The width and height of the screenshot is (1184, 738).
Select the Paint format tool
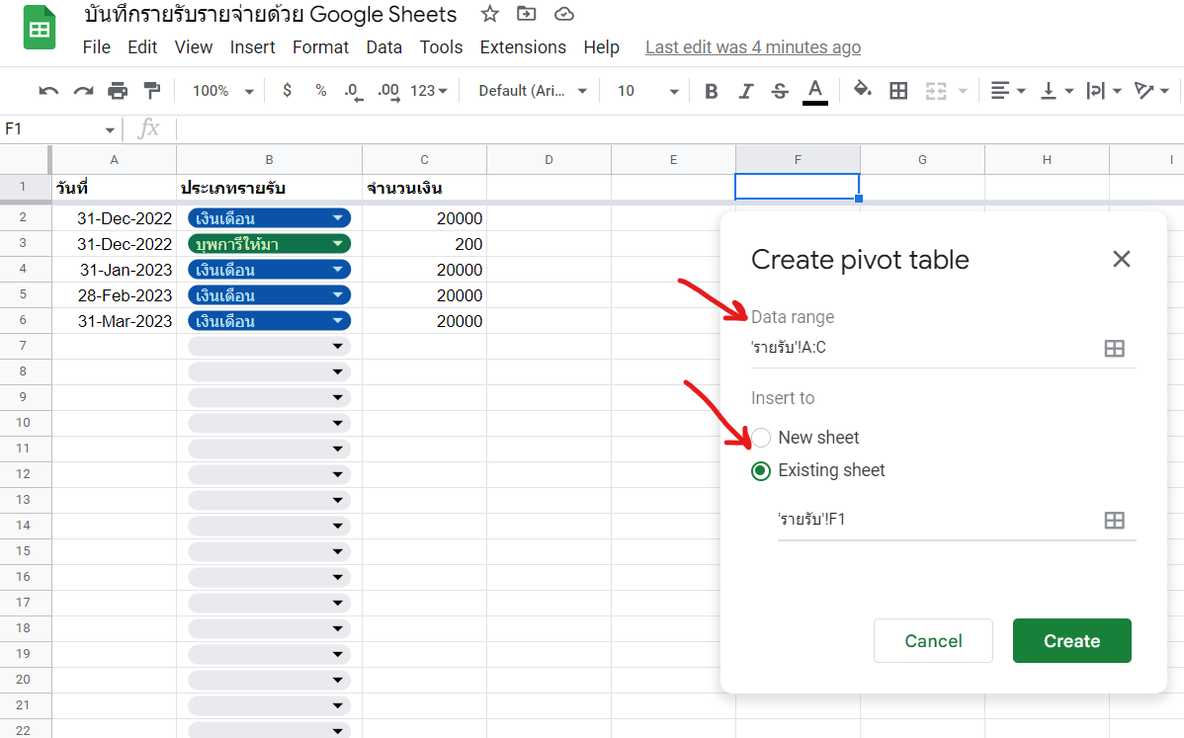tap(152, 90)
